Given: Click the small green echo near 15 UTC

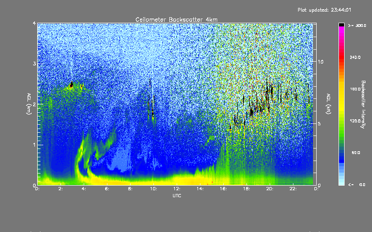Looking at the screenshot, I should (x=209, y=140).
